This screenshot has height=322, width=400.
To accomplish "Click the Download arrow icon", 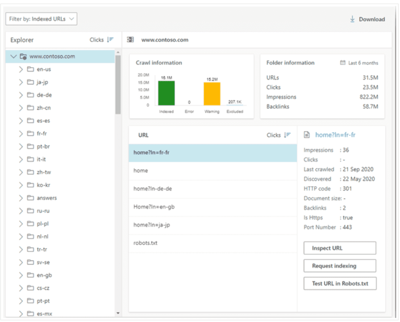I will pyautogui.click(x=352, y=19).
